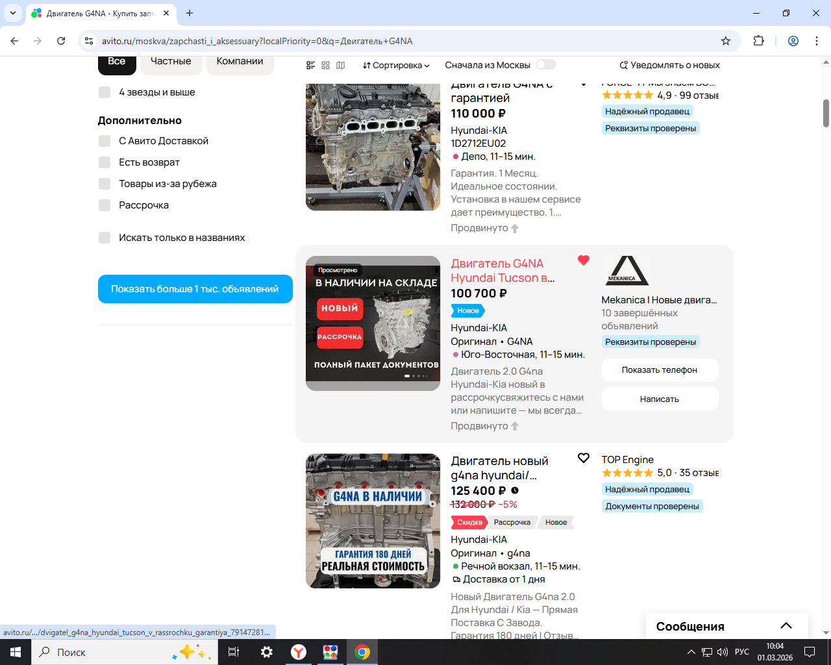Reload the Avito page
Viewport: 831px width, 665px height.
[x=61, y=41]
